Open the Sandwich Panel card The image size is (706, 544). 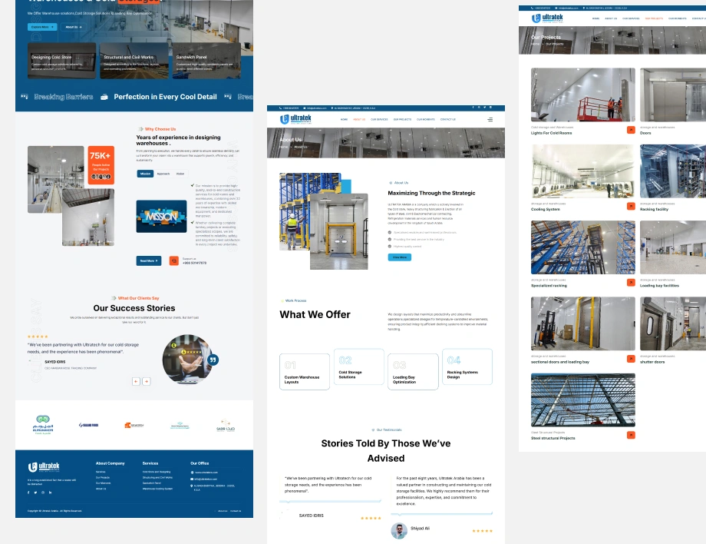[x=206, y=61]
